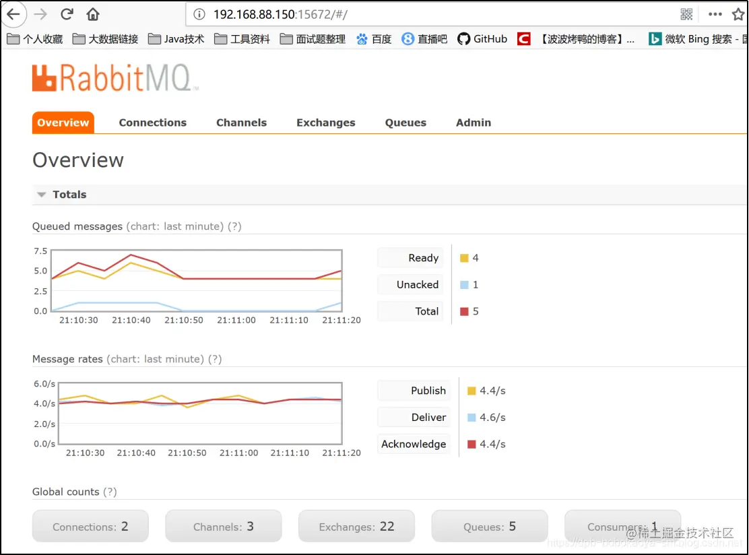This screenshot has height=555, width=749.
Task: Click the address bar URL field
Action: (x=430, y=14)
